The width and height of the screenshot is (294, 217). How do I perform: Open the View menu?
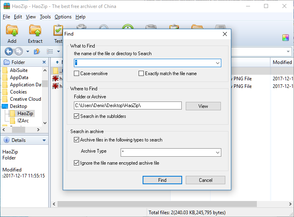pos(31,17)
